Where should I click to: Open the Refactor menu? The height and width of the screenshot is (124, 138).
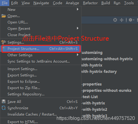90,3
